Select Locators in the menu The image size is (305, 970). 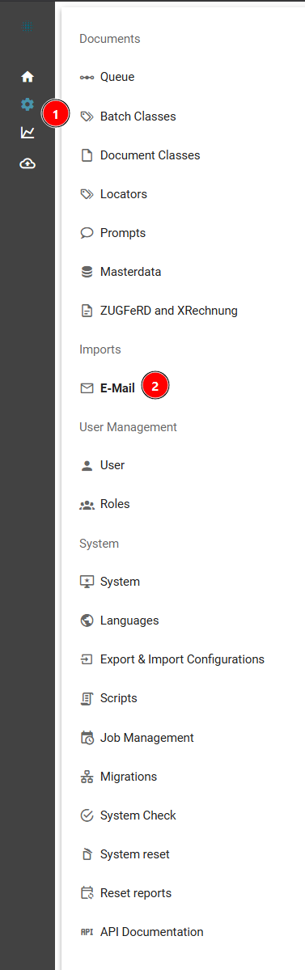coord(124,194)
